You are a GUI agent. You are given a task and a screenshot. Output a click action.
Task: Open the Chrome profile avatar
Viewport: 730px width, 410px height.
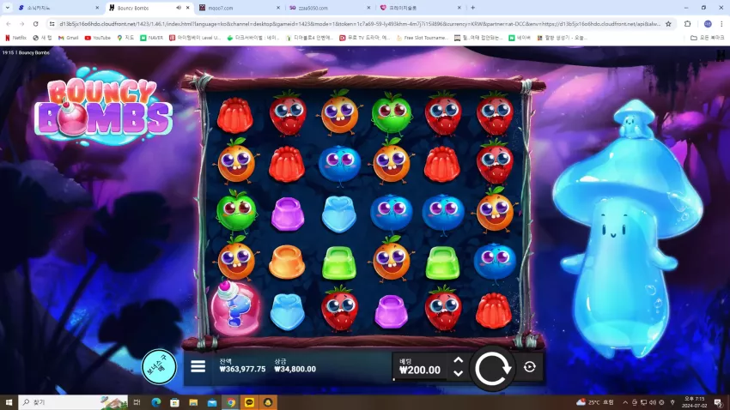coord(708,24)
